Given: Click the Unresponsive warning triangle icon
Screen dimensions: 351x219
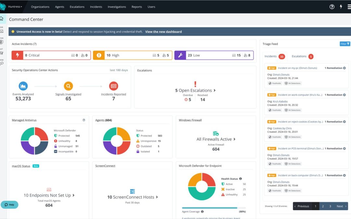Looking at the screenshot, I should pos(138,141).
